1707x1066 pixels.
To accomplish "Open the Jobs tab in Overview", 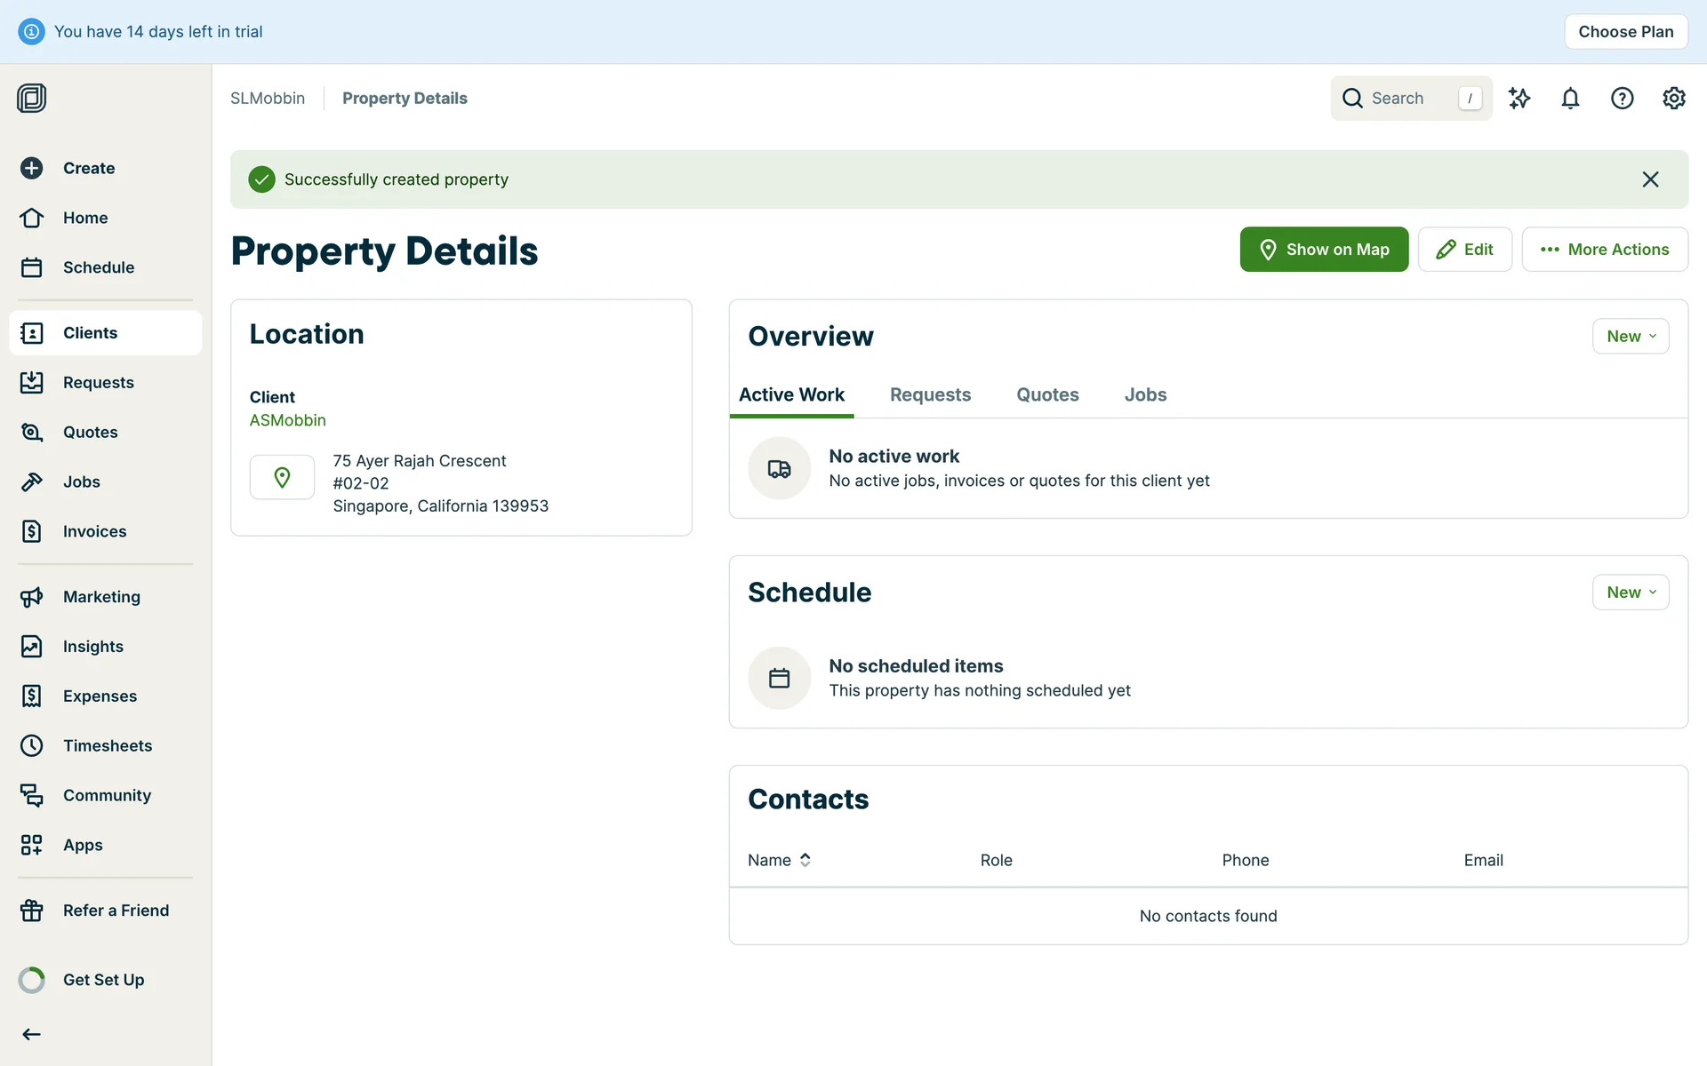I will click(1145, 395).
